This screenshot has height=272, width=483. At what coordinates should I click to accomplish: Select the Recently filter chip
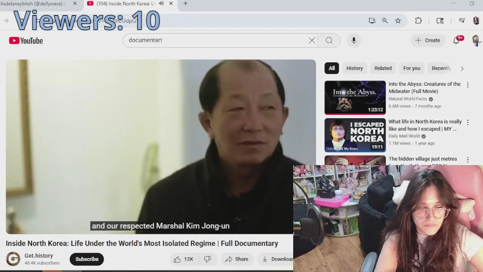tap(441, 68)
